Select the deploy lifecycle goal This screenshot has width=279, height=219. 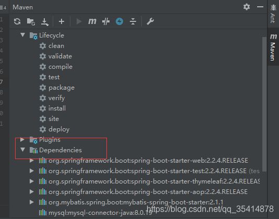(x=59, y=129)
